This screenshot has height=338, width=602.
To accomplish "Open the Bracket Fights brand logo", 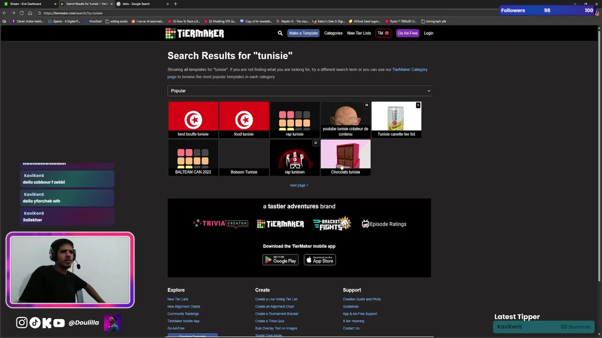I will pos(332,224).
